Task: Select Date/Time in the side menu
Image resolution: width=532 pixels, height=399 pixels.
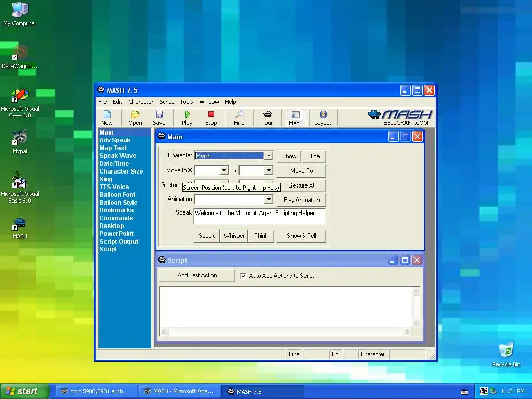Action: click(x=114, y=164)
